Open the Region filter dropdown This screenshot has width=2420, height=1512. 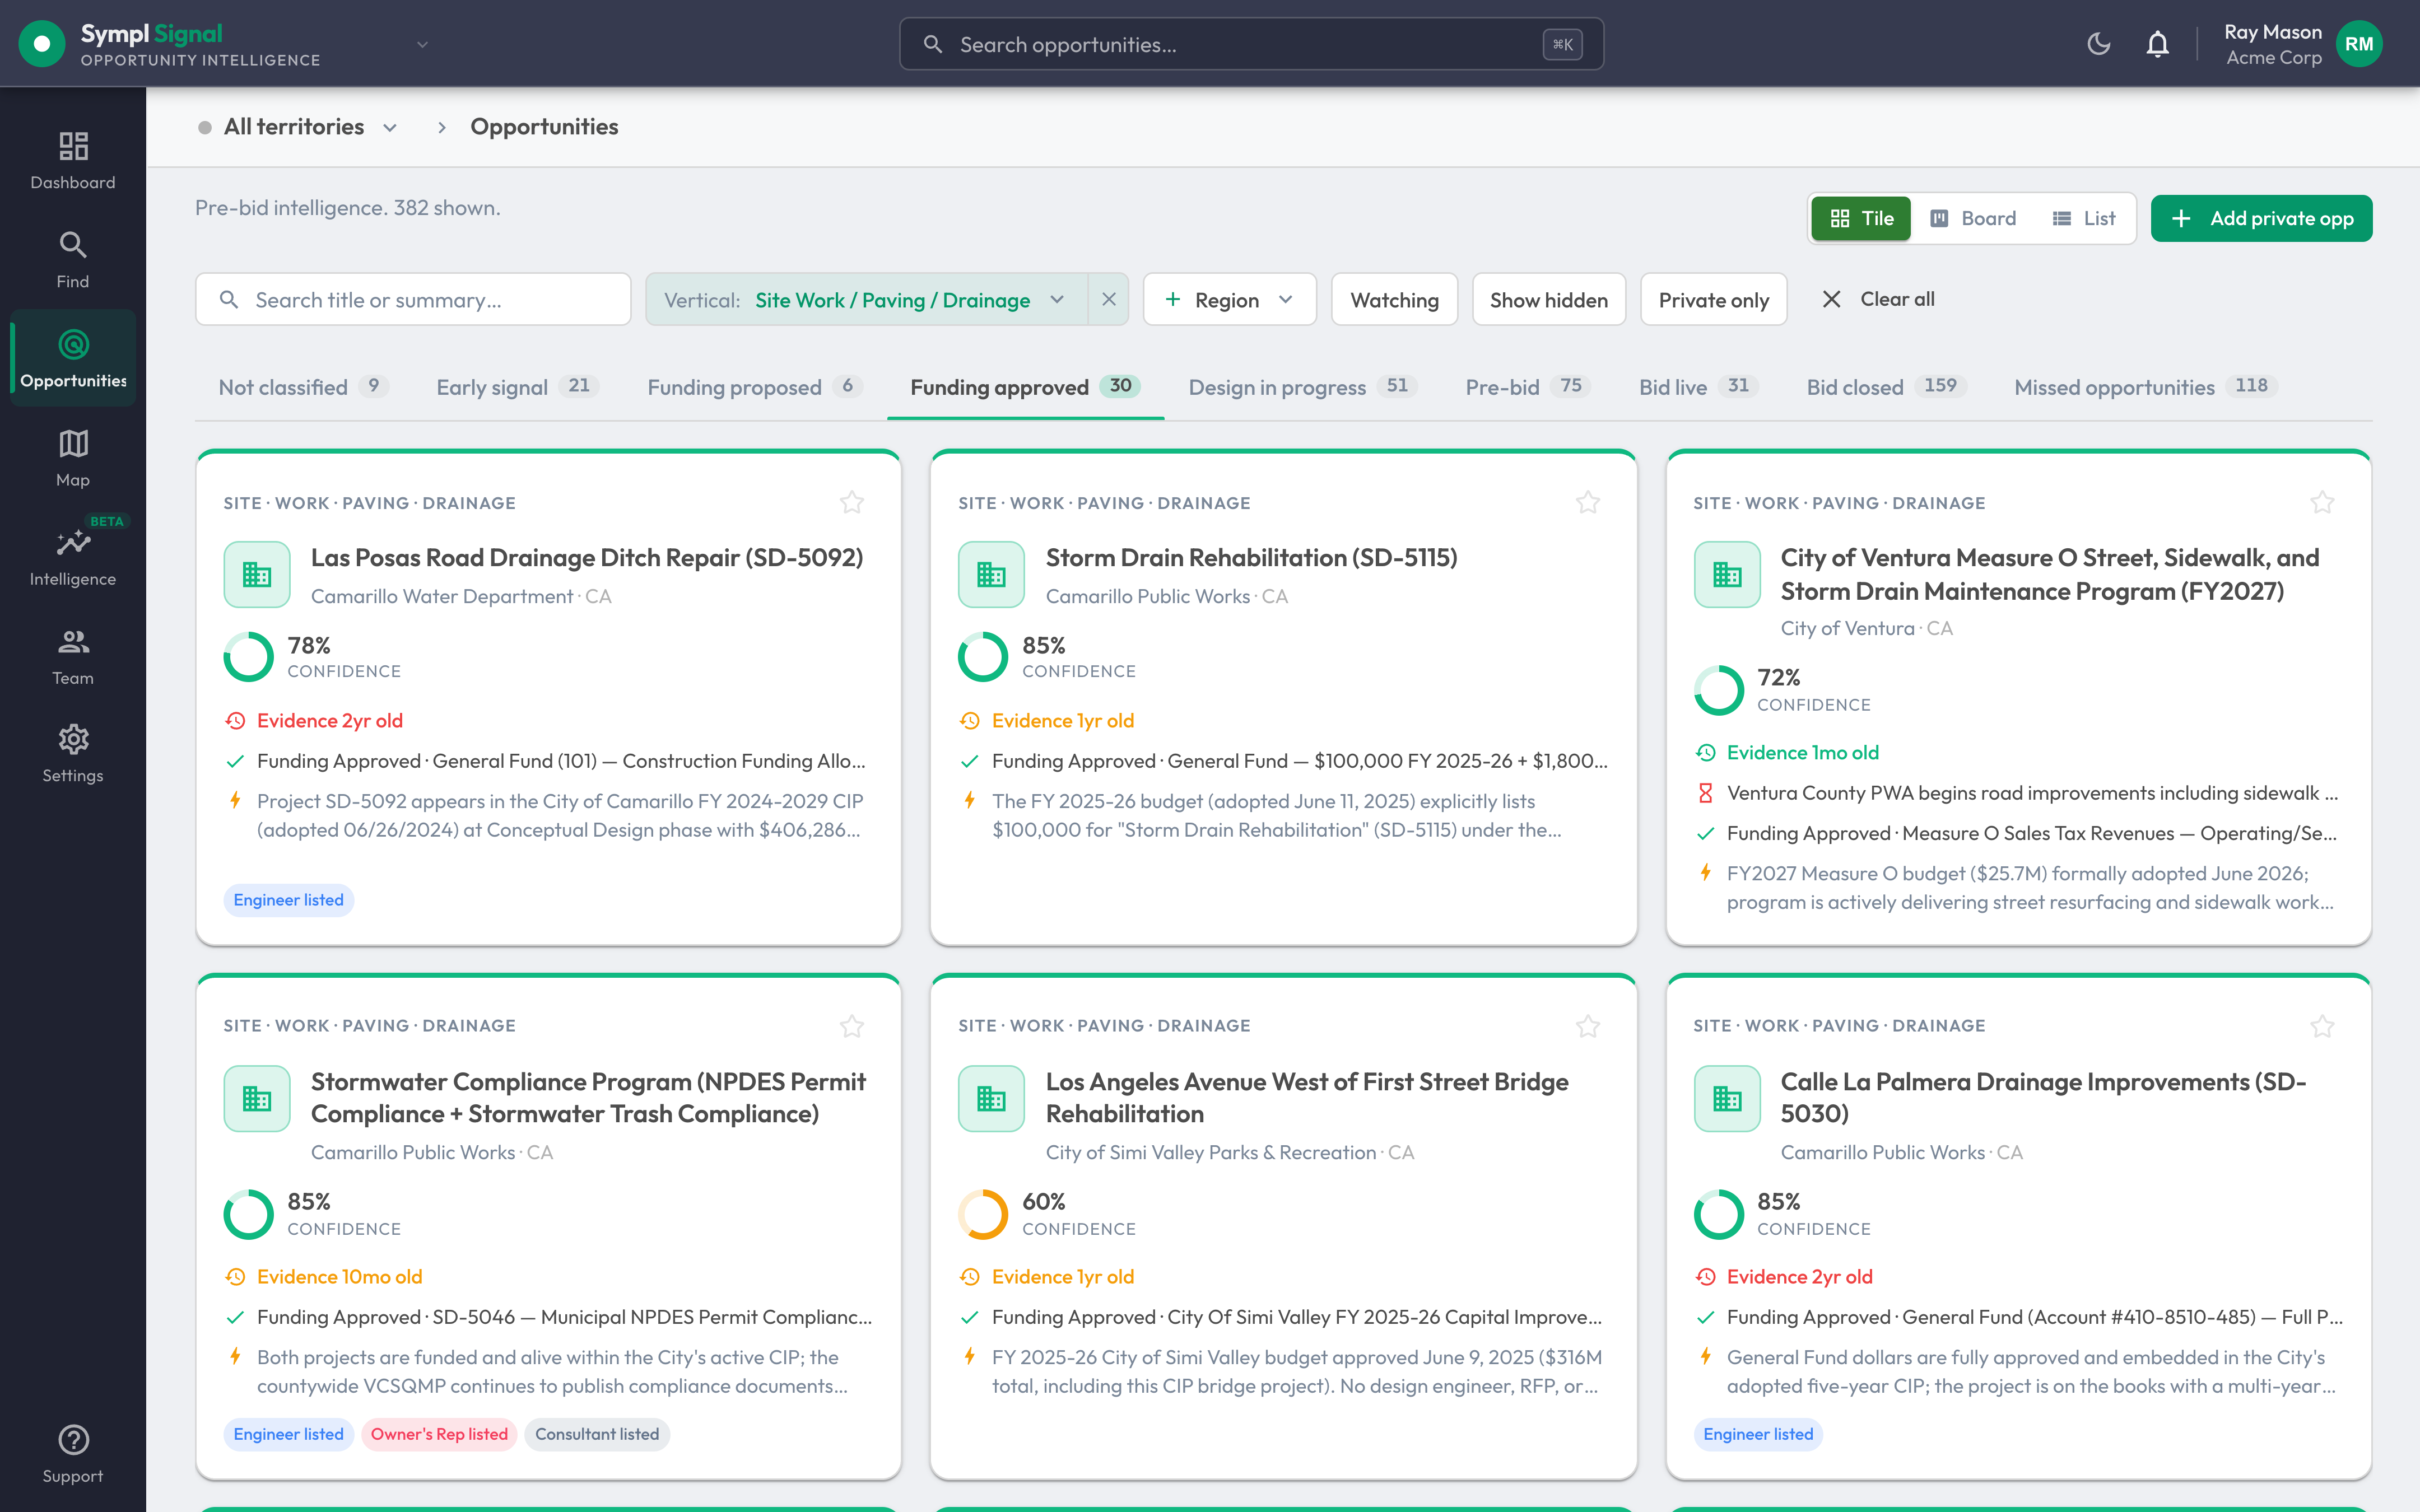(x=1229, y=299)
